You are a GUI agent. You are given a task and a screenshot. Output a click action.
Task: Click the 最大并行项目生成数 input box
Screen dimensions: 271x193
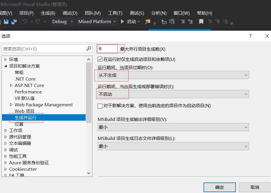tap(107, 49)
